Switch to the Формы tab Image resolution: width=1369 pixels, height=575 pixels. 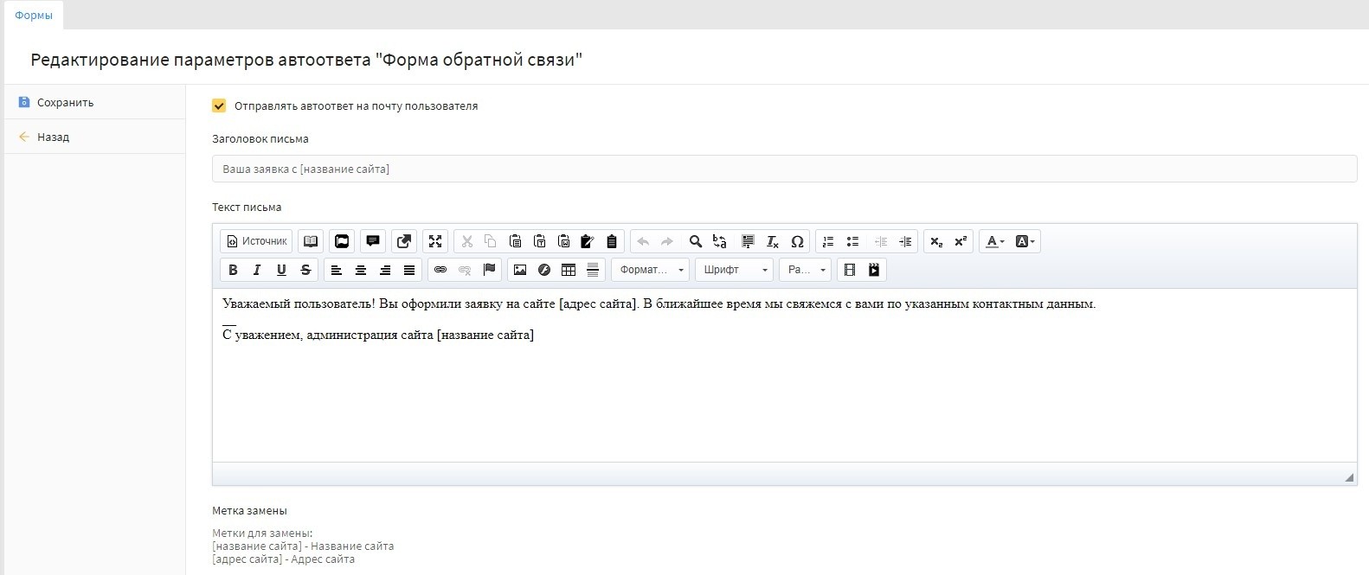(34, 16)
